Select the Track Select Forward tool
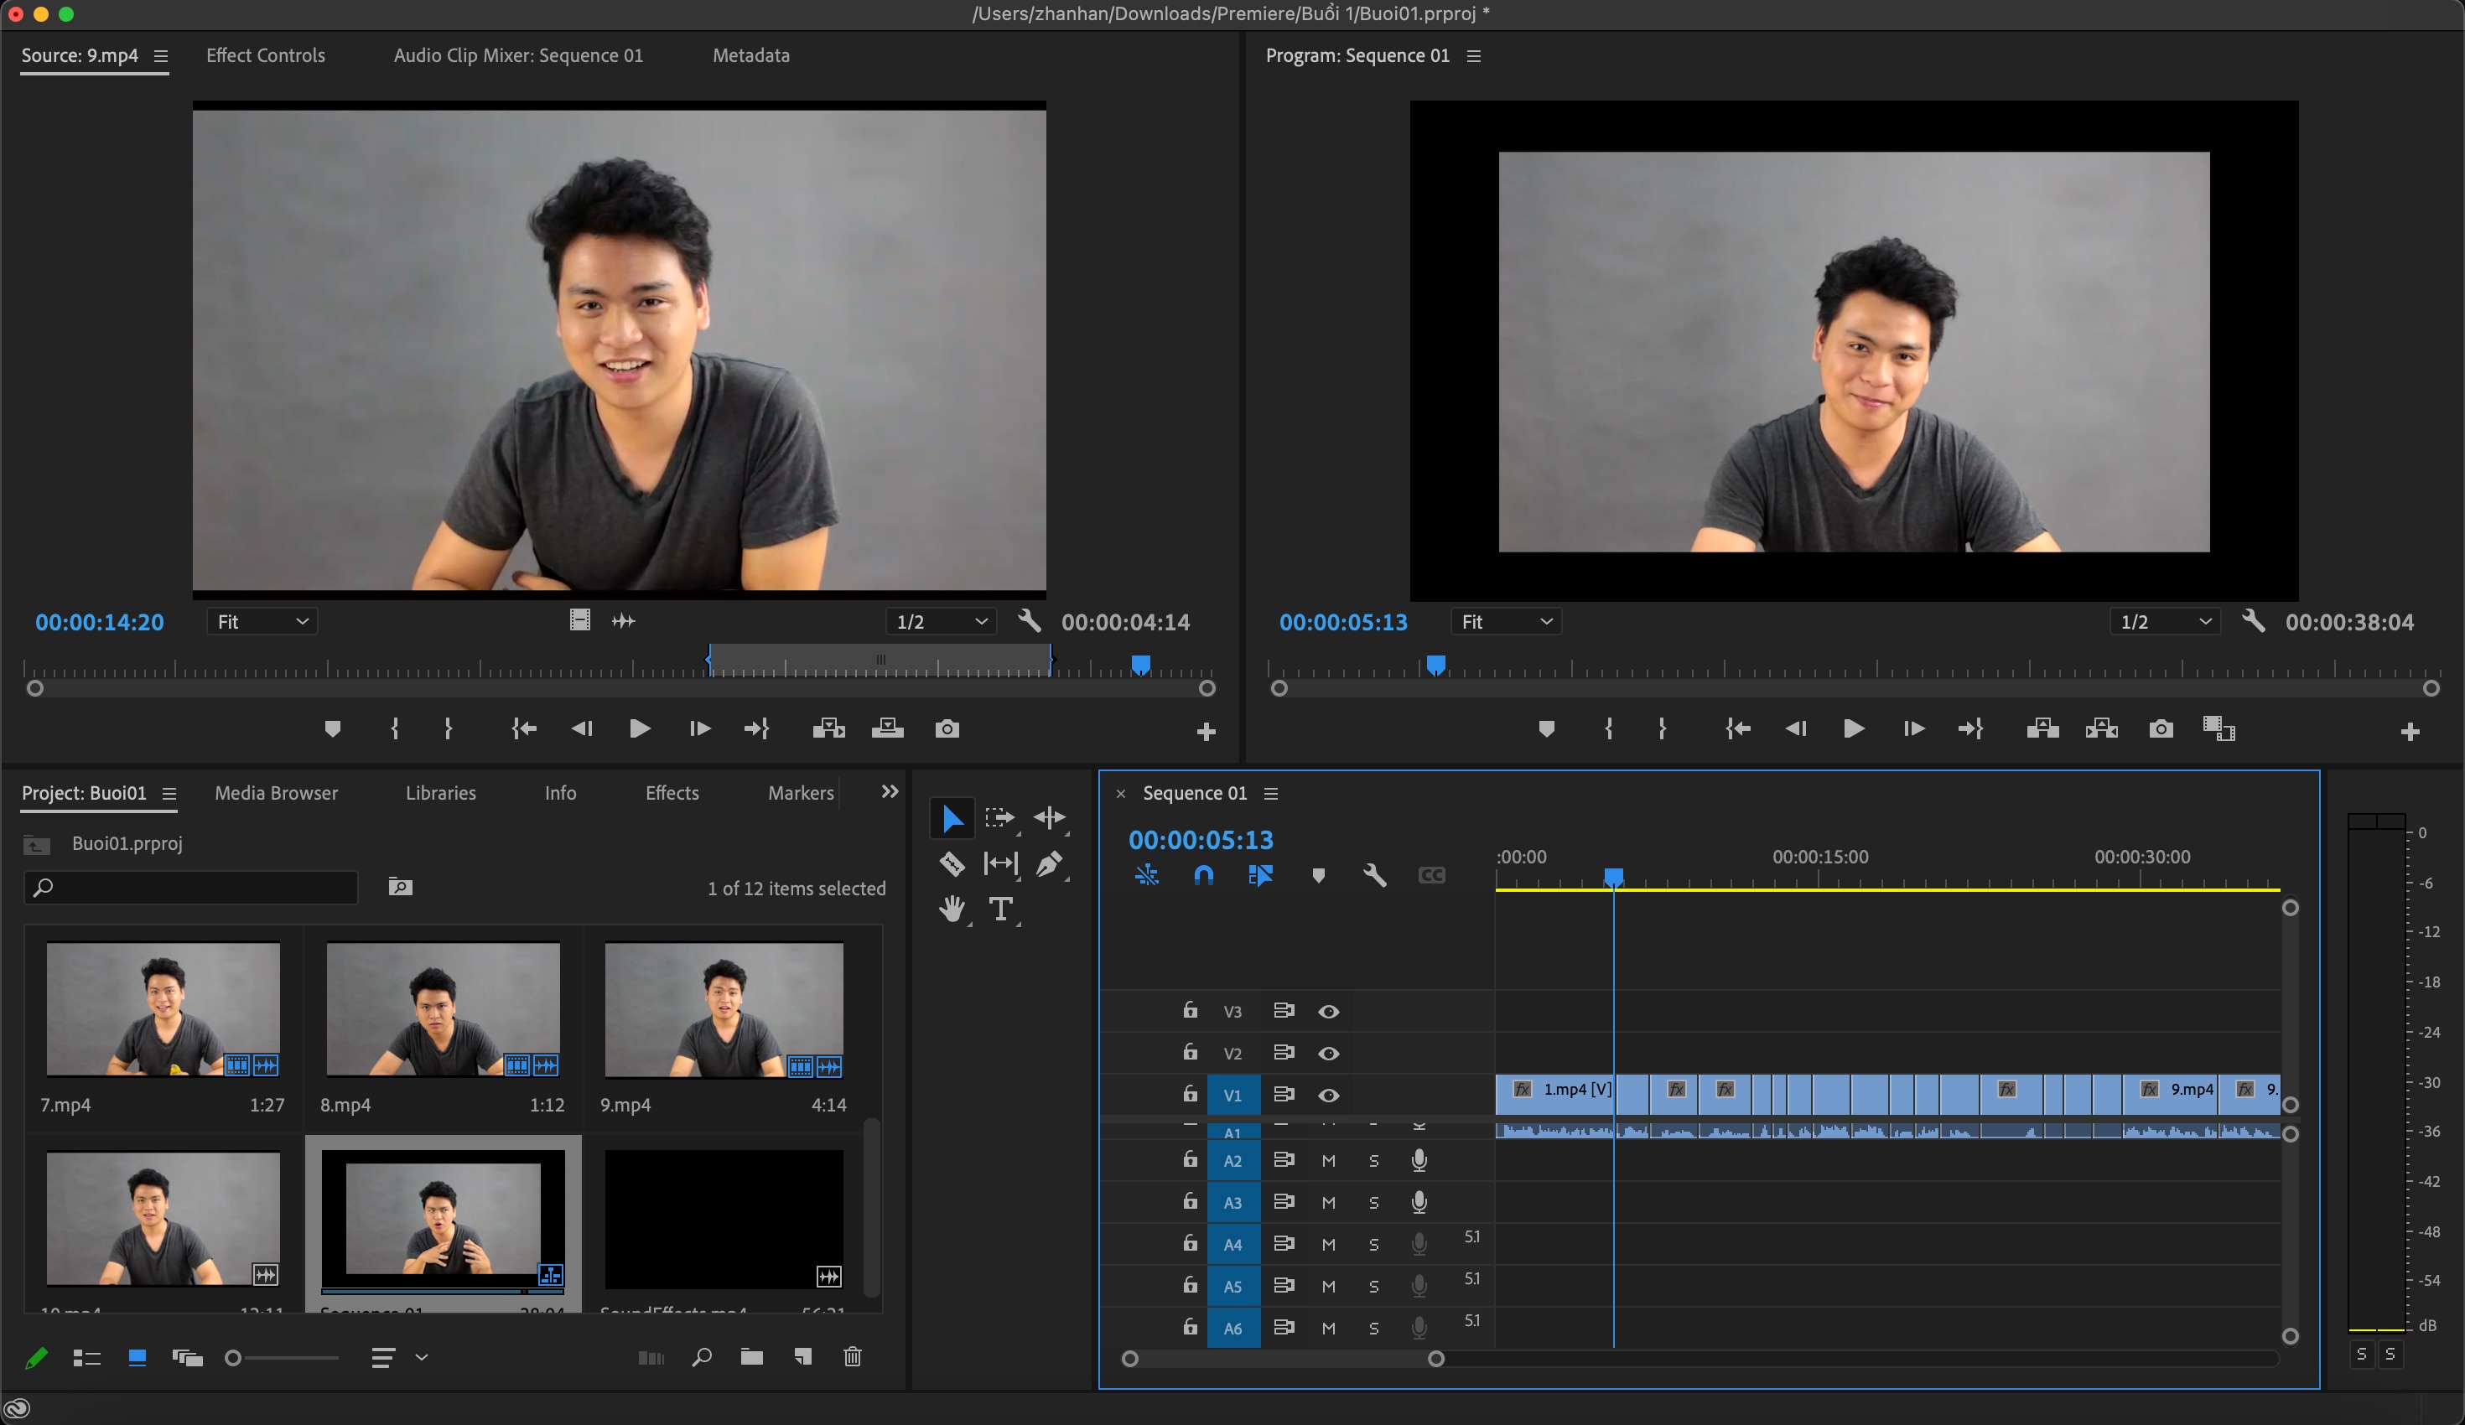 tap(999, 817)
